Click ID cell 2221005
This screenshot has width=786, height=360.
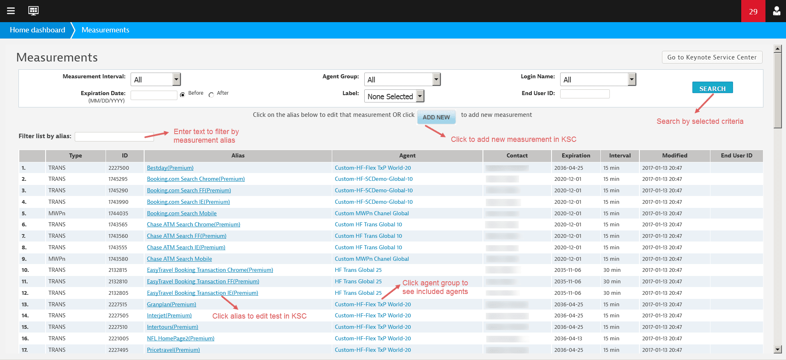pyautogui.click(x=119, y=338)
